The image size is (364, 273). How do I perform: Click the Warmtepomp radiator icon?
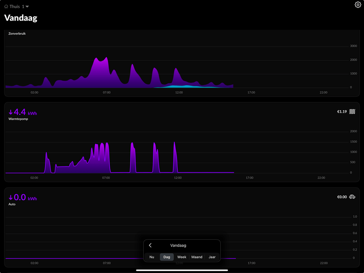[x=352, y=111]
